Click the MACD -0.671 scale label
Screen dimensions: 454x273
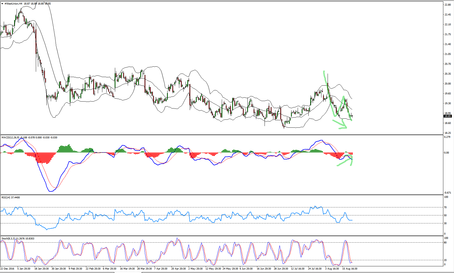point(447,193)
